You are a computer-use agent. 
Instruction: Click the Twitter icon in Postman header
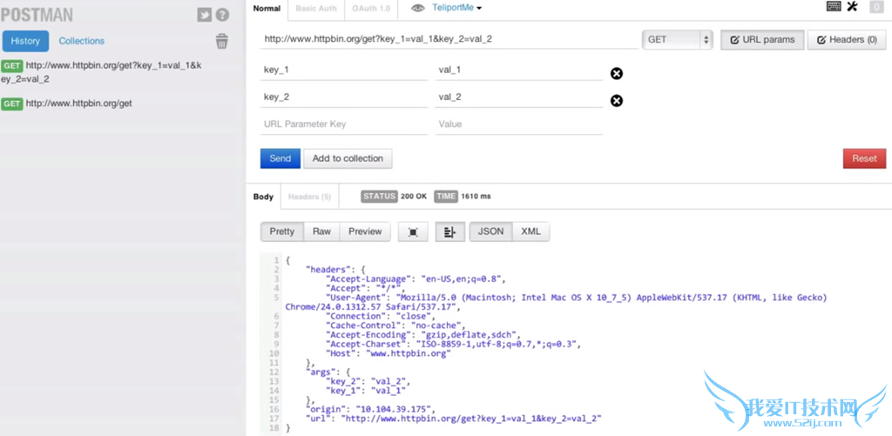point(205,15)
